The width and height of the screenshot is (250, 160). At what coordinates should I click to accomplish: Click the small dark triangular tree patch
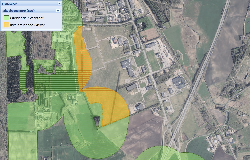click(97, 121)
